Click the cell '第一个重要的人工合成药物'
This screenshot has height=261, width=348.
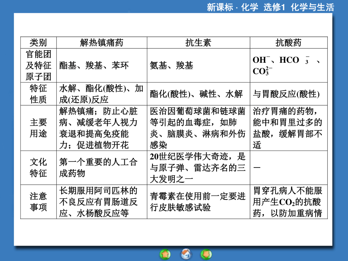tap(102, 168)
